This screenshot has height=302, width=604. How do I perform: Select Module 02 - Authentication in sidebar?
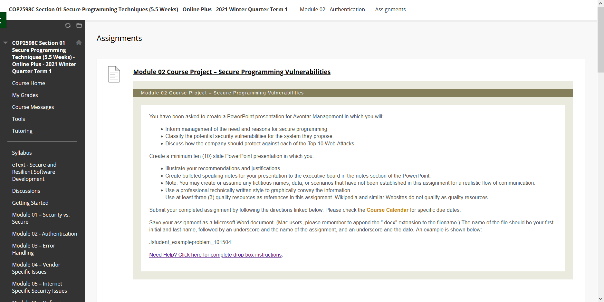click(x=45, y=234)
